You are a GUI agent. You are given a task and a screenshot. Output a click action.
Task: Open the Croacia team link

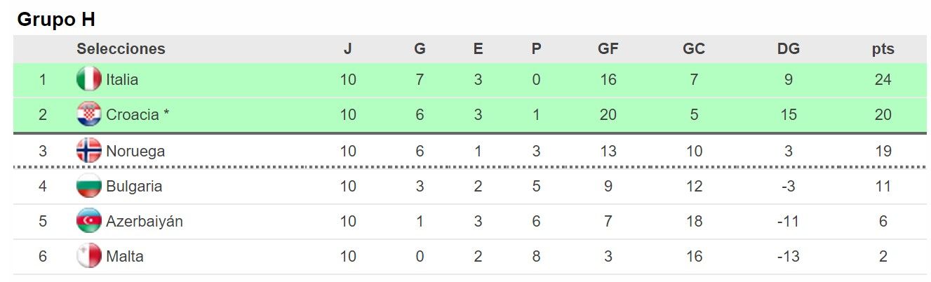tap(133, 115)
